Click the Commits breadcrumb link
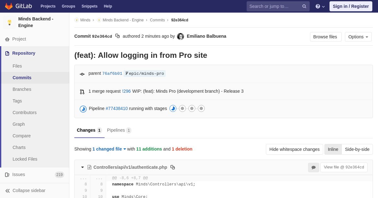 click(157, 20)
